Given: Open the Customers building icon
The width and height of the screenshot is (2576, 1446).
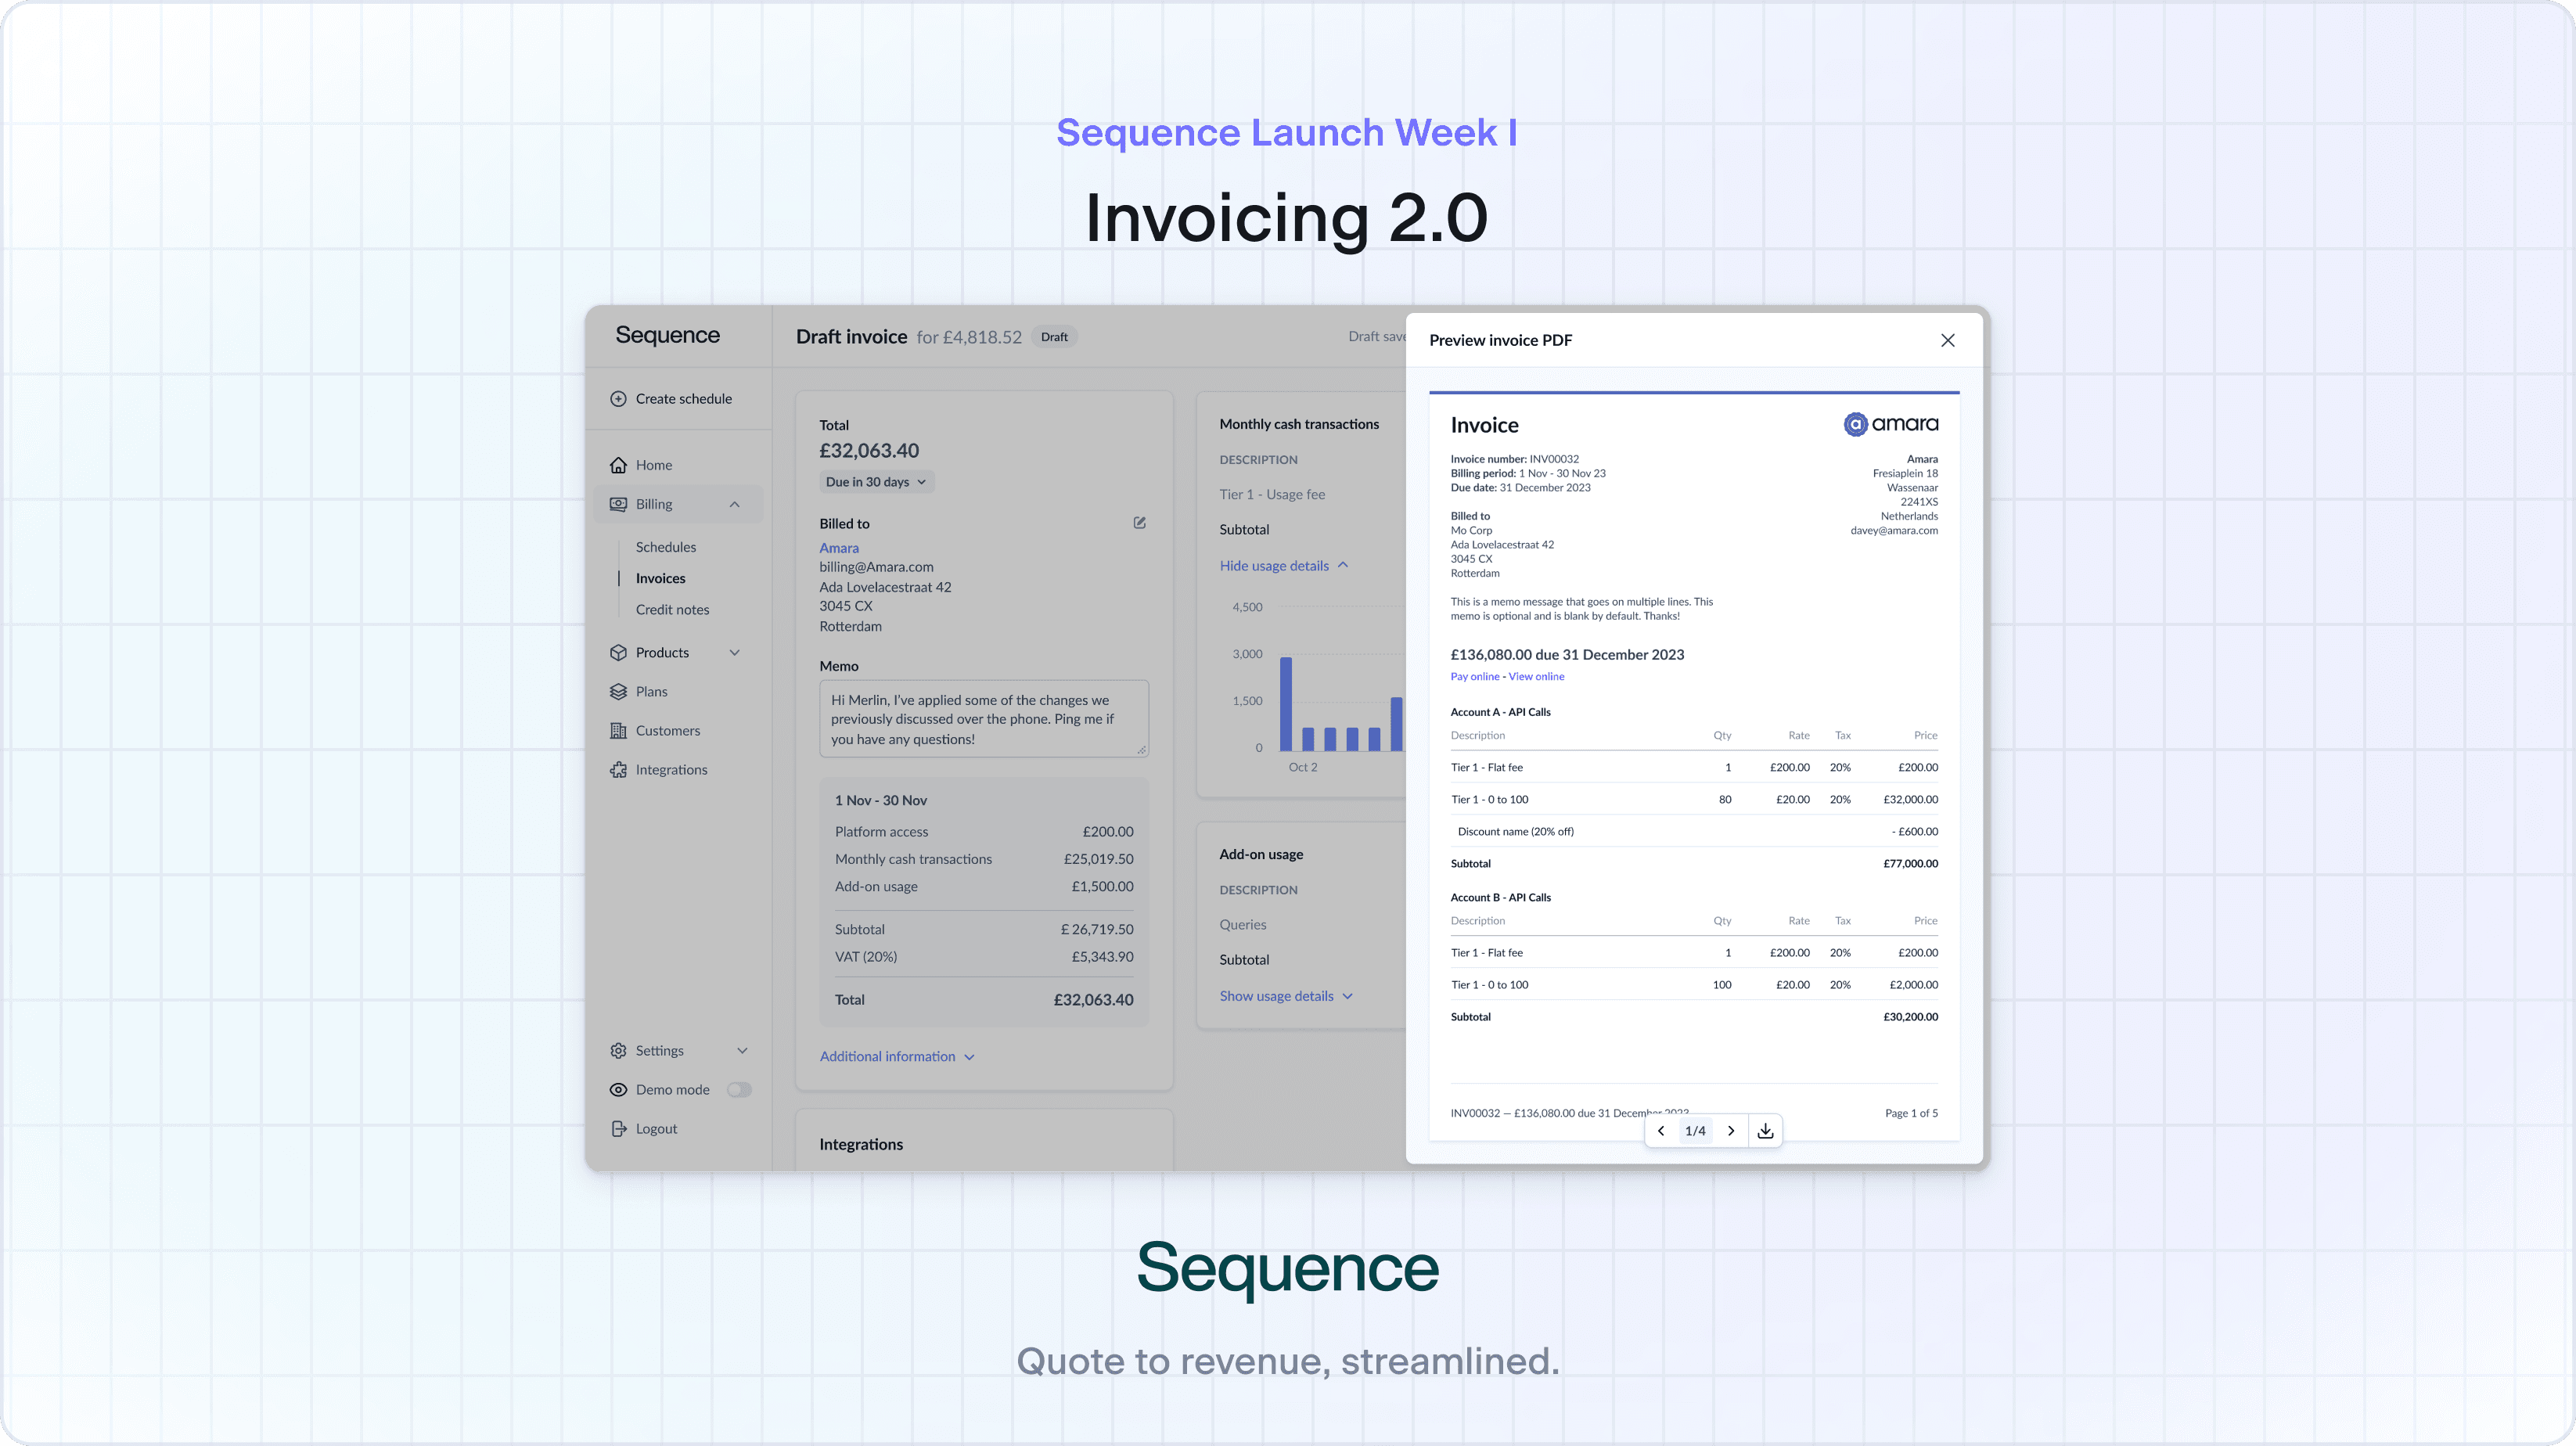Looking at the screenshot, I should (618, 730).
